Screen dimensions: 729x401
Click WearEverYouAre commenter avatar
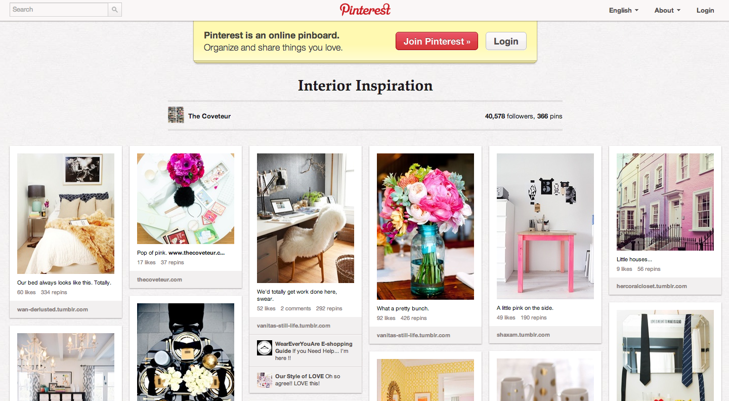tap(265, 347)
